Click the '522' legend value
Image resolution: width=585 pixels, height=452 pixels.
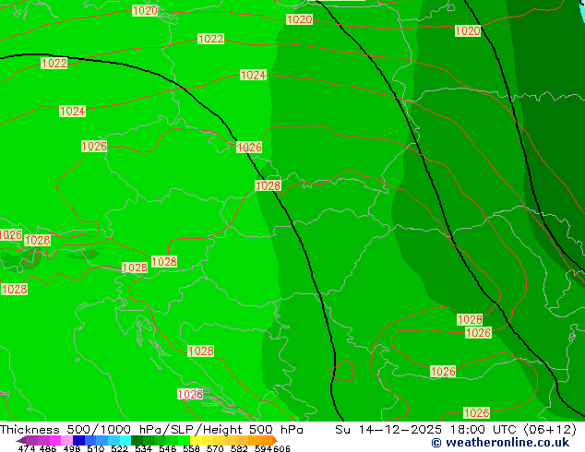tap(119, 448)
